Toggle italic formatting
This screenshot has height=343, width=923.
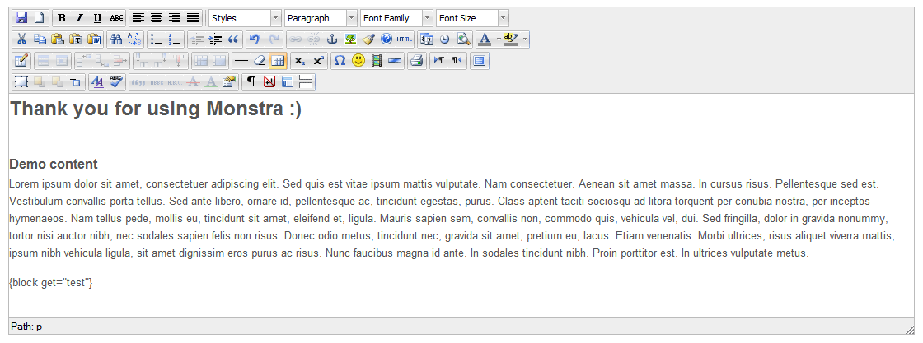(x=80, y=18)
